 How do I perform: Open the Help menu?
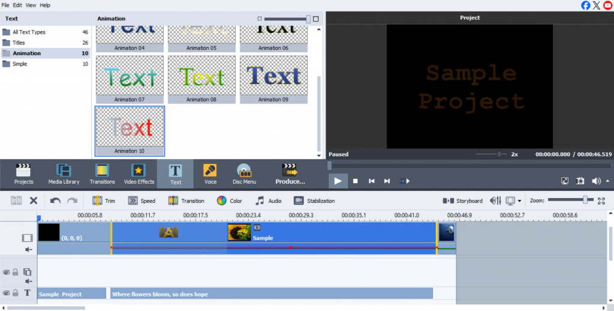45,5
